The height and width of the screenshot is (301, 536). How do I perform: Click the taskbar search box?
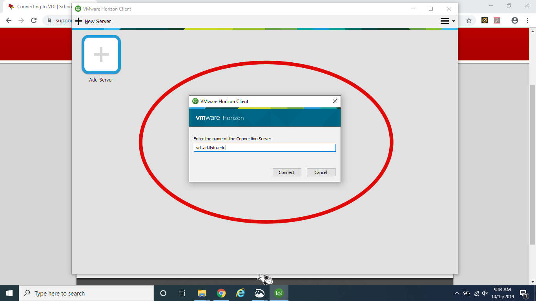click(x=86, y=293)
